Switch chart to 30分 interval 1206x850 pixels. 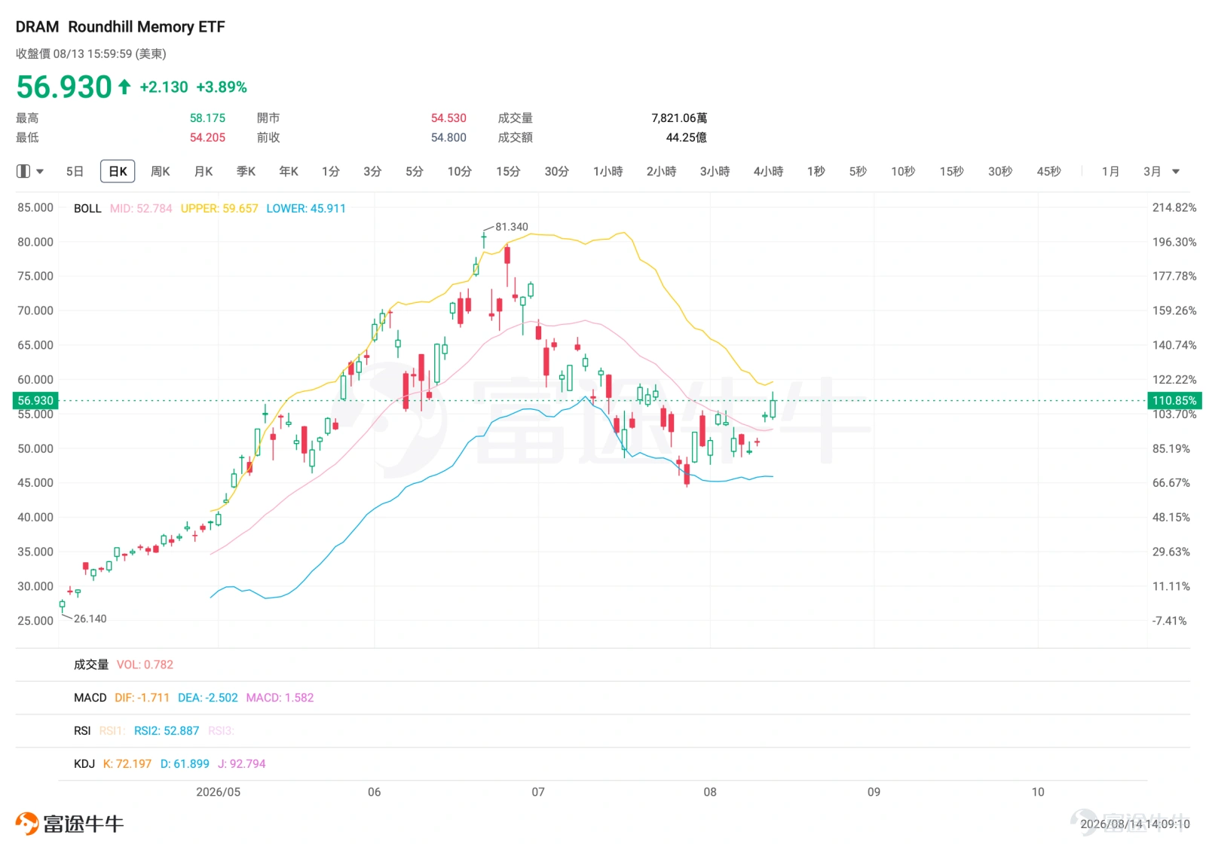pyautogui.click(x=557, y=172)
